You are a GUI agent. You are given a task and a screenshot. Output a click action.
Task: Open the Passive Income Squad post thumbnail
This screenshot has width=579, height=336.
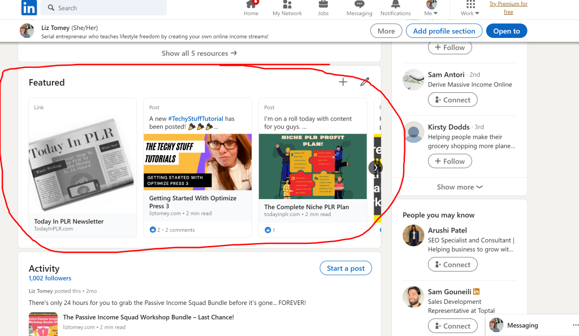(43, 324)
